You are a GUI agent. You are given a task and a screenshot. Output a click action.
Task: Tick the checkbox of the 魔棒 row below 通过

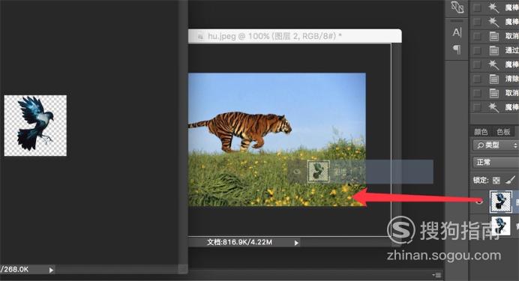(477, 64)
